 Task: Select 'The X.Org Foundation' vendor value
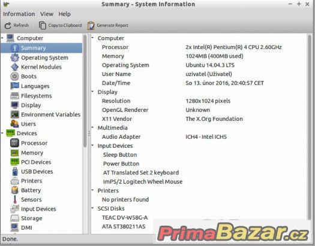click(x=214, y=119)
